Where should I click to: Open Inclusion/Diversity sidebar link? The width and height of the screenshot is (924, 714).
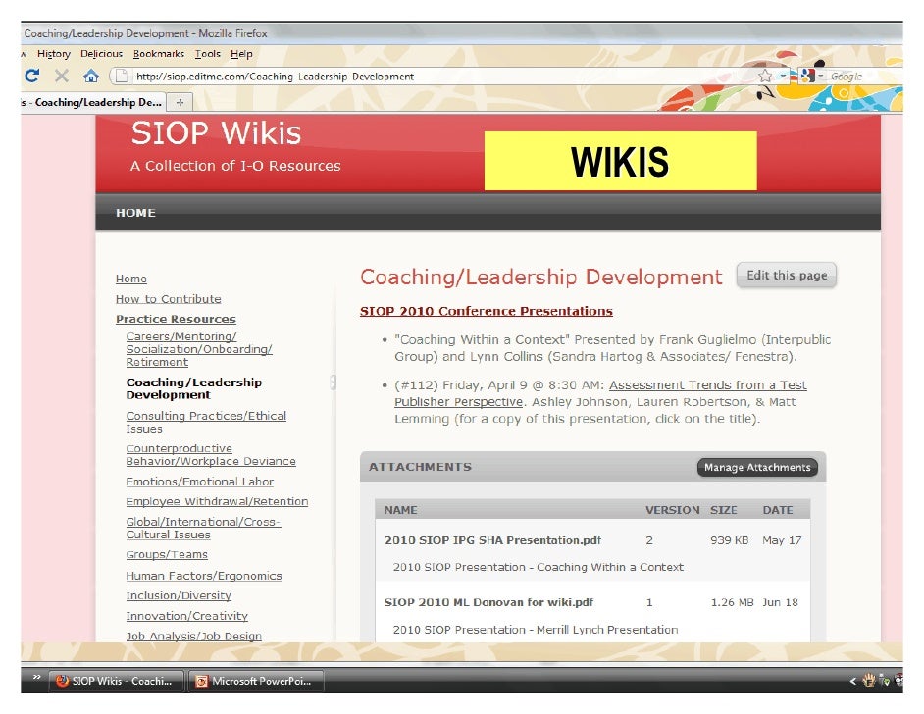click(179, 595)
